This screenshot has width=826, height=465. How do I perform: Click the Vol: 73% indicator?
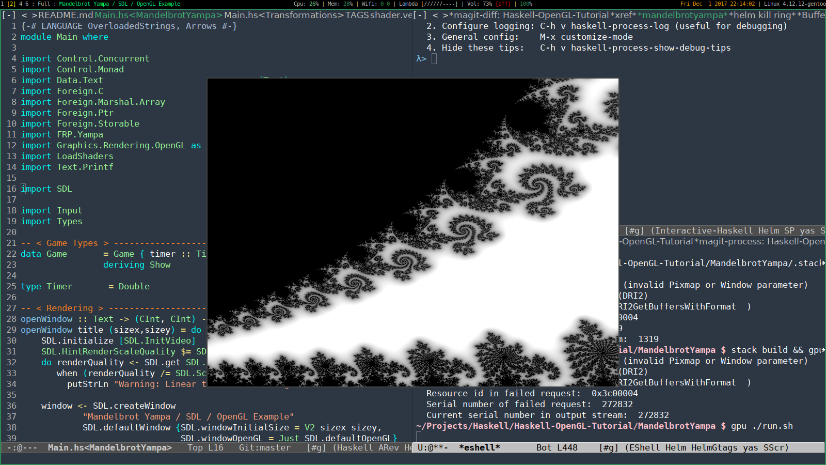coord(480,4)
